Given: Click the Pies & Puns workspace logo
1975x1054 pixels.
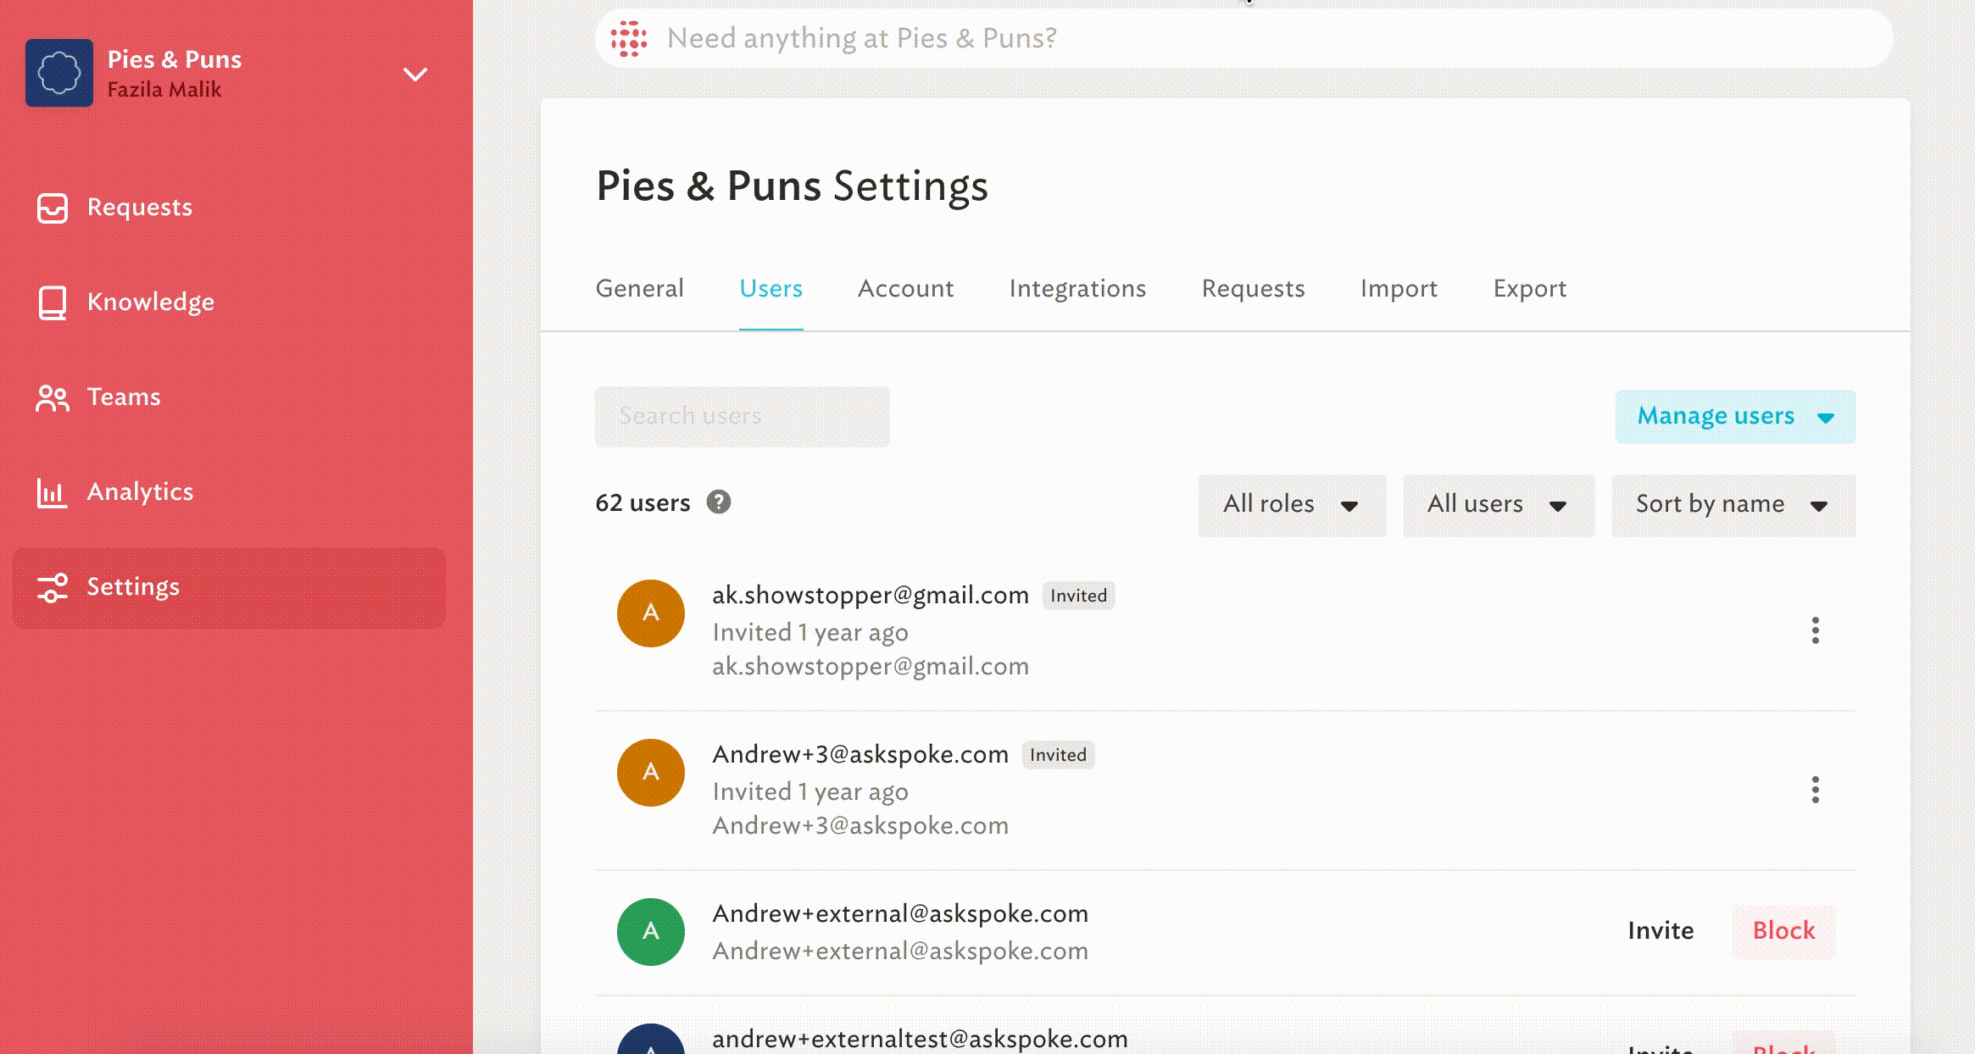Looking at the screenshot, I should pos(59,73).
